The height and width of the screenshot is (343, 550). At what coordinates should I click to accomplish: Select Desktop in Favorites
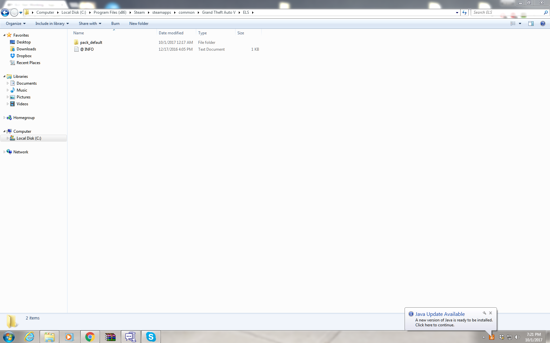pyautogui.click(x=24, y=42)
